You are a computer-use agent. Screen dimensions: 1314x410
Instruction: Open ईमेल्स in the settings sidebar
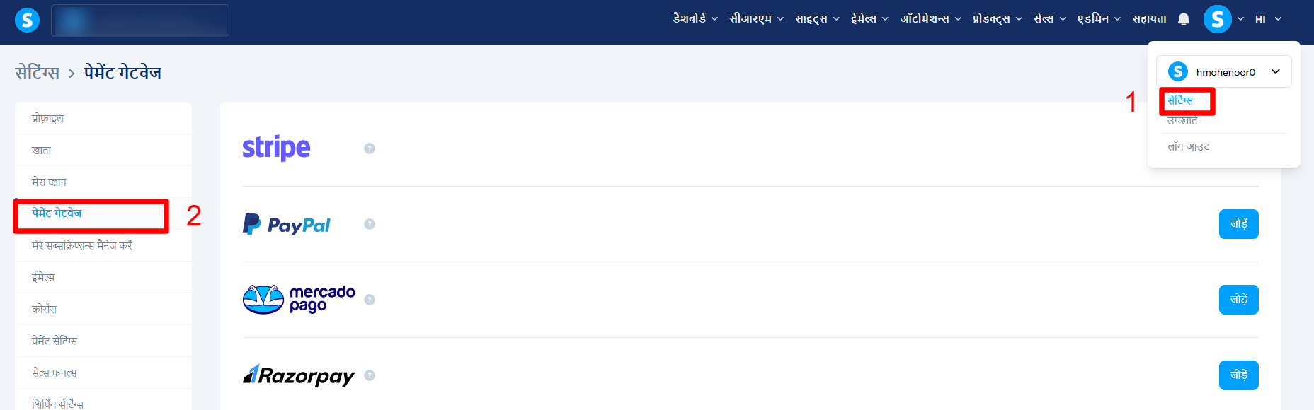[103, 277]
